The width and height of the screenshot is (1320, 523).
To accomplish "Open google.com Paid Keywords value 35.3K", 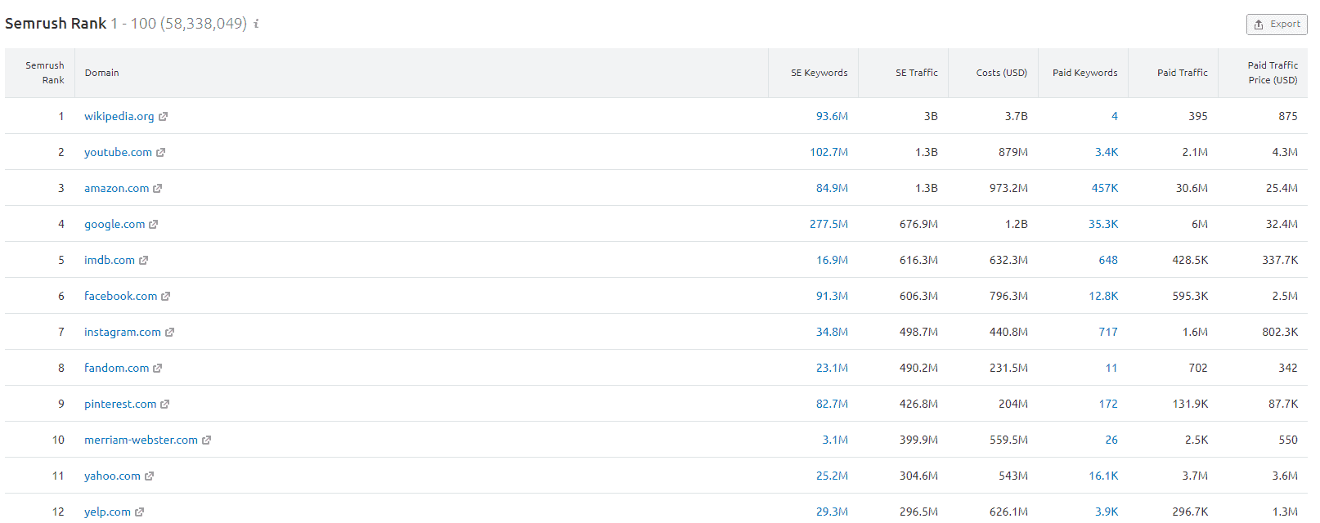I will pos(1103,224).
